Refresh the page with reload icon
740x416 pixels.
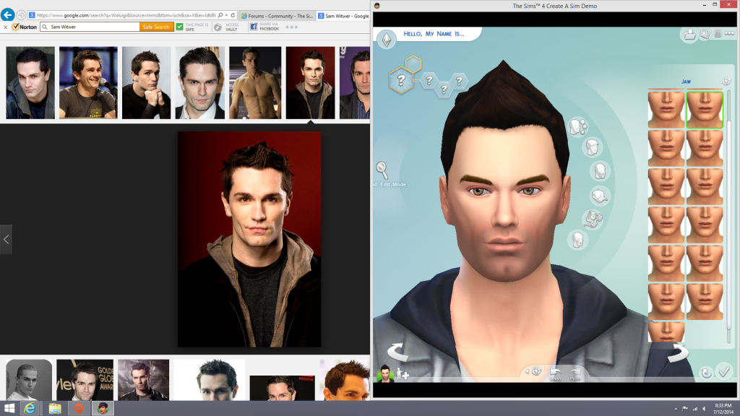233,15
